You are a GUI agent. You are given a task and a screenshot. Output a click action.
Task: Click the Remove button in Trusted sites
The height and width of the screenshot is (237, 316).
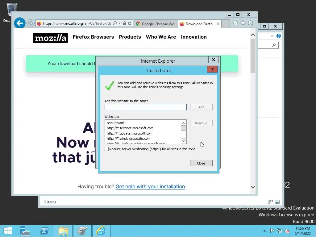click(x=201, y=123)
